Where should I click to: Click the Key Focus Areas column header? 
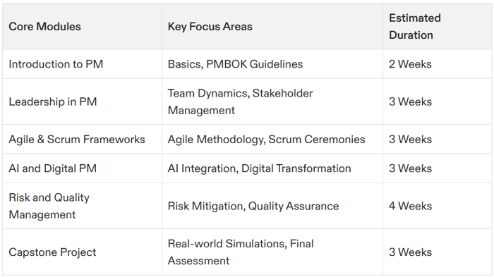click(272, 27)
